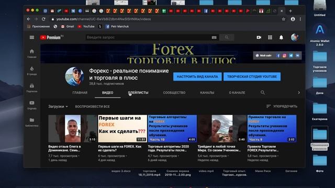This screenshot has height=188, width=335.
Task: Open the YouTube hamburger guide menu
Action: (32, 38)
